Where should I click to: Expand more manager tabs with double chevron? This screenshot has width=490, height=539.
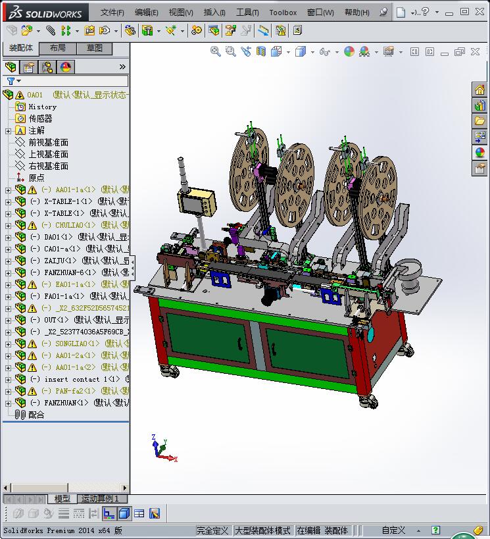122,66
